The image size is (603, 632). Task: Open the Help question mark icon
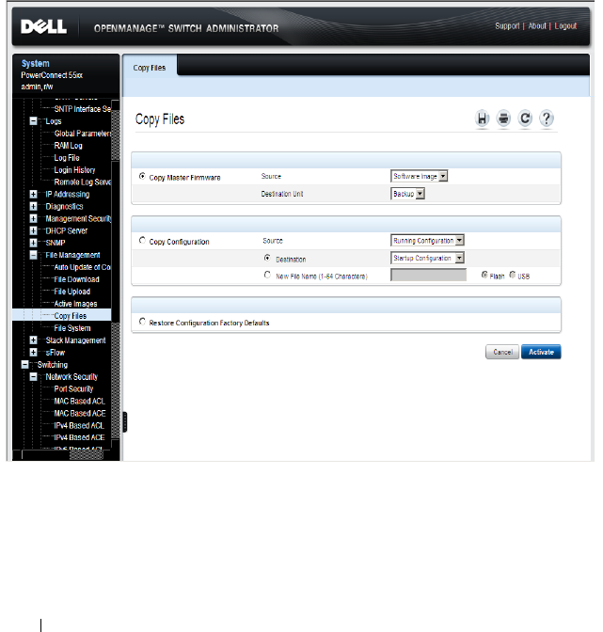[x=547, y=118]
